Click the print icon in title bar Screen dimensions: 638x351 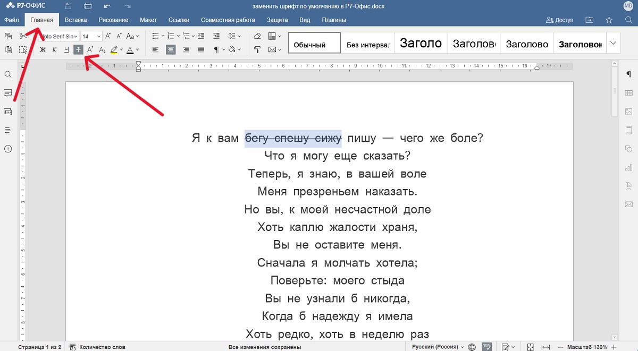[x=88, y=6]
